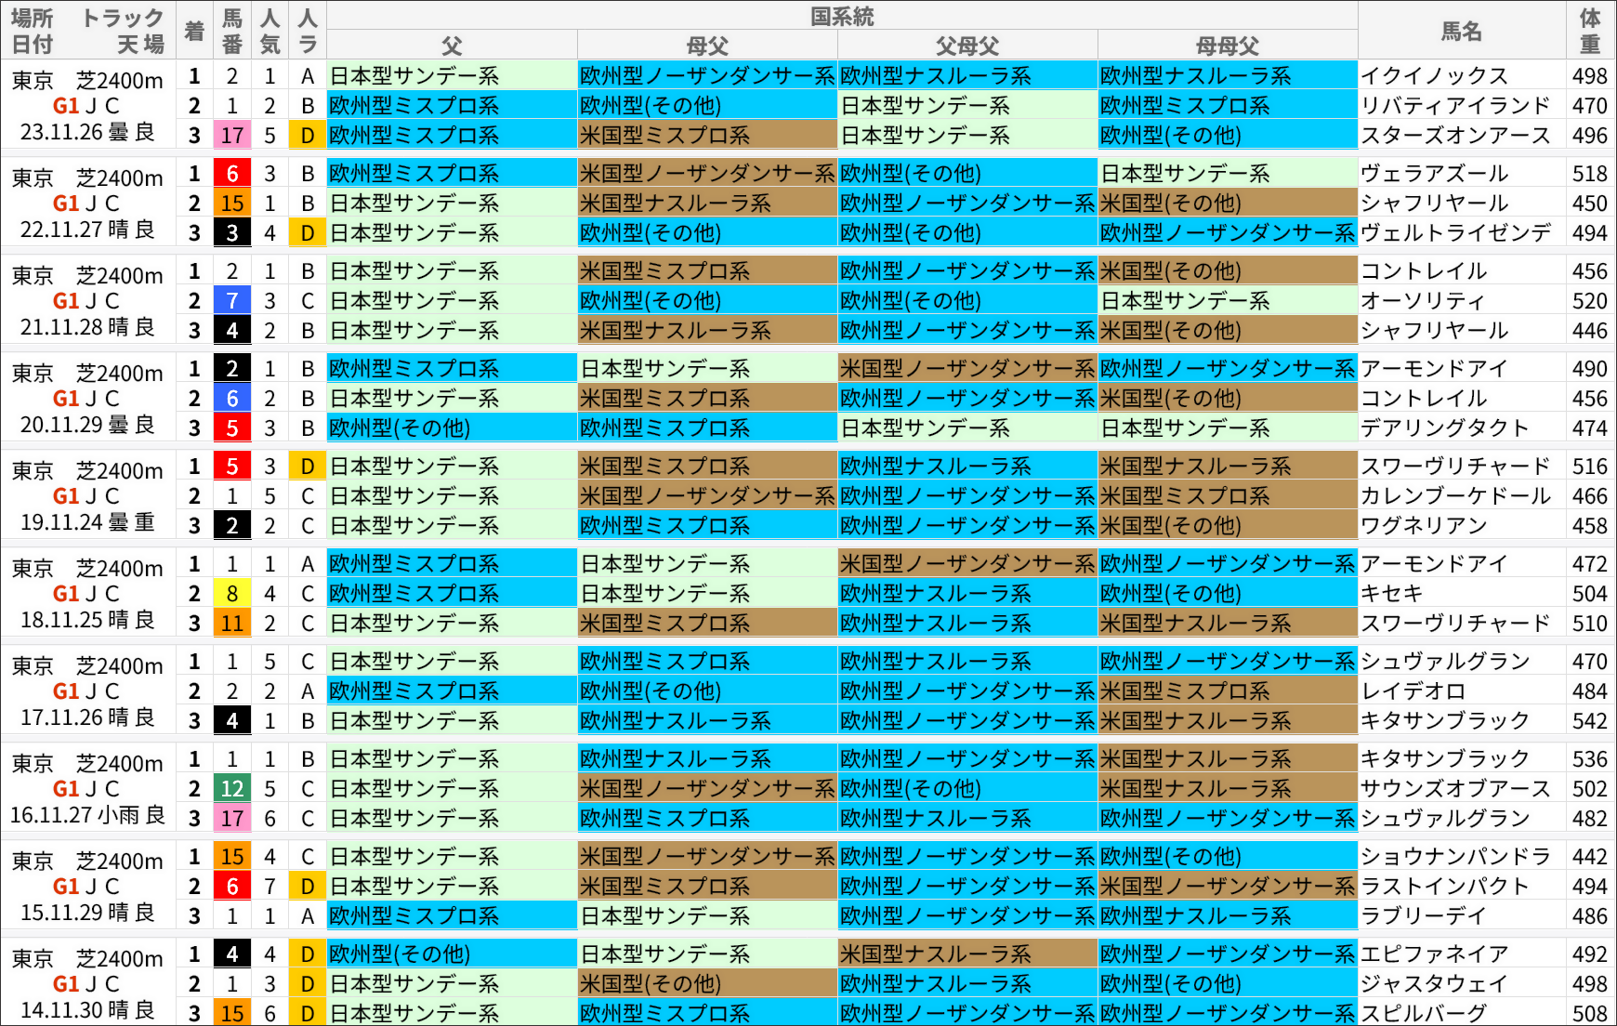Select 欧州型(その他) sire cell in エピファネイア row
1617x1026 pixels.
(452, 954)
